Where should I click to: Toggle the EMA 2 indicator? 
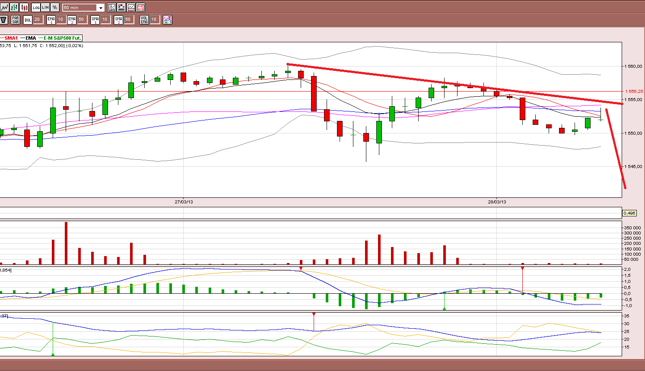pyautogui.click(x=72, y=20)
